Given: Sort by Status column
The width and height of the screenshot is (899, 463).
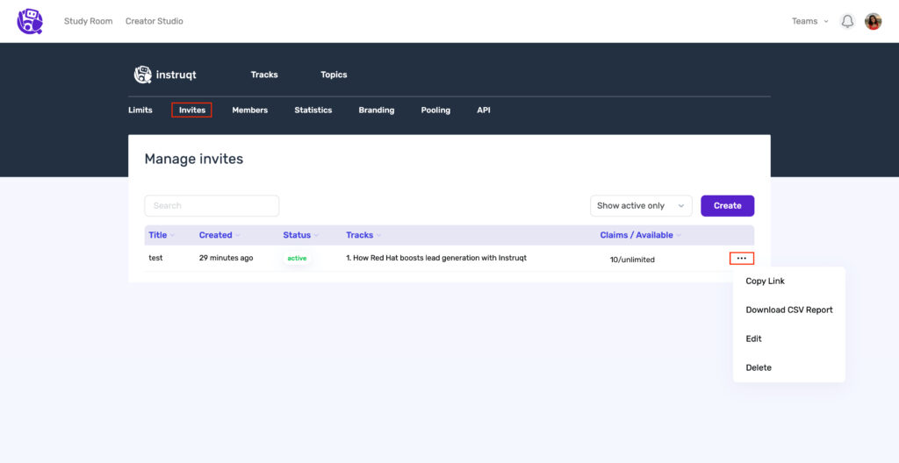Looking at the screenshot, I should [x=301, y=235].
